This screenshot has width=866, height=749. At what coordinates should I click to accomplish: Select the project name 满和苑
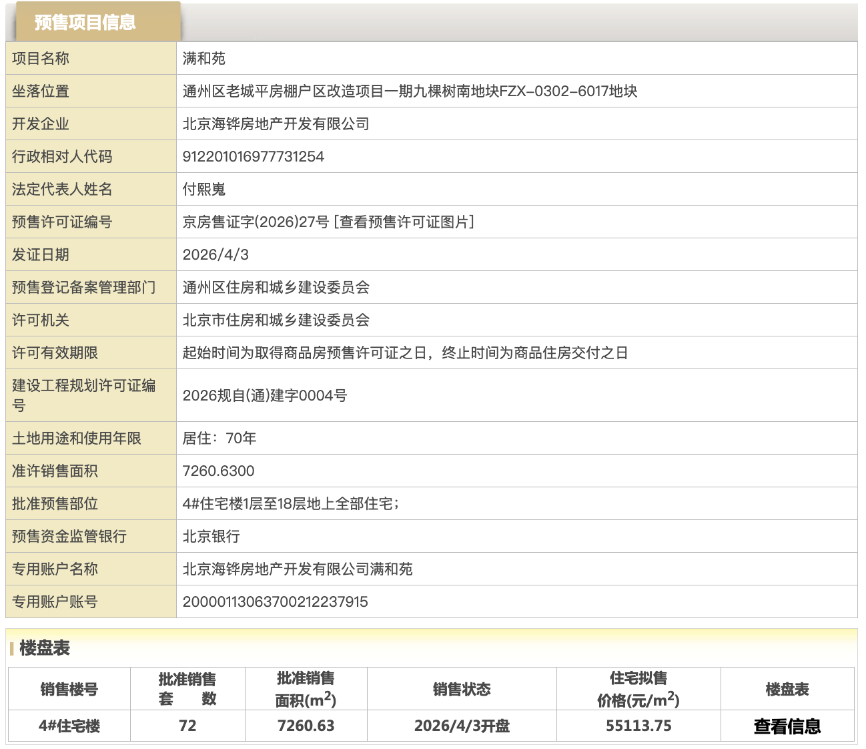coord(202,58)
